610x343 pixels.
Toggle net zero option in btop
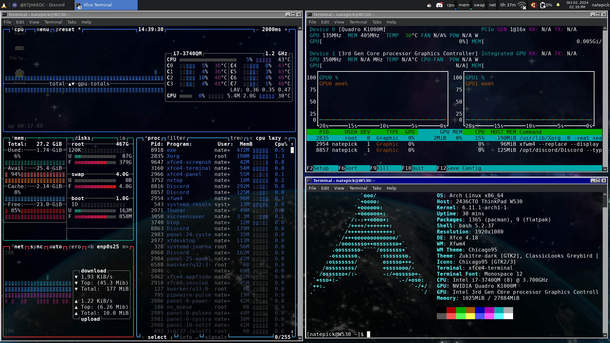pyautogui.click(x=74, y=247)
